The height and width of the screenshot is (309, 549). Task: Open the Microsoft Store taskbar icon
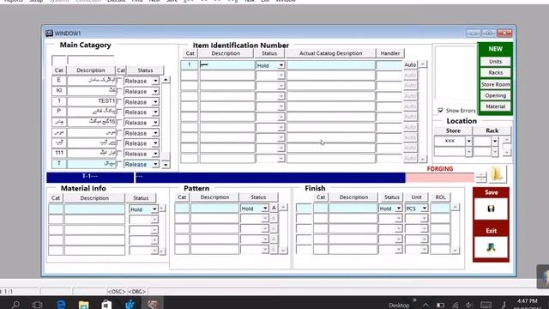click(x=106, y=305)
